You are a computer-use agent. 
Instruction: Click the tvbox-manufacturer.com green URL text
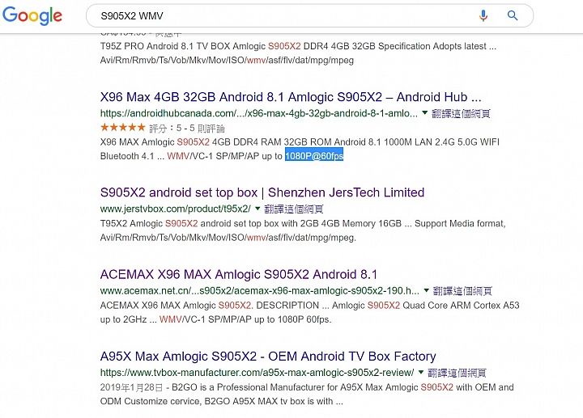(x=257, y=373)
